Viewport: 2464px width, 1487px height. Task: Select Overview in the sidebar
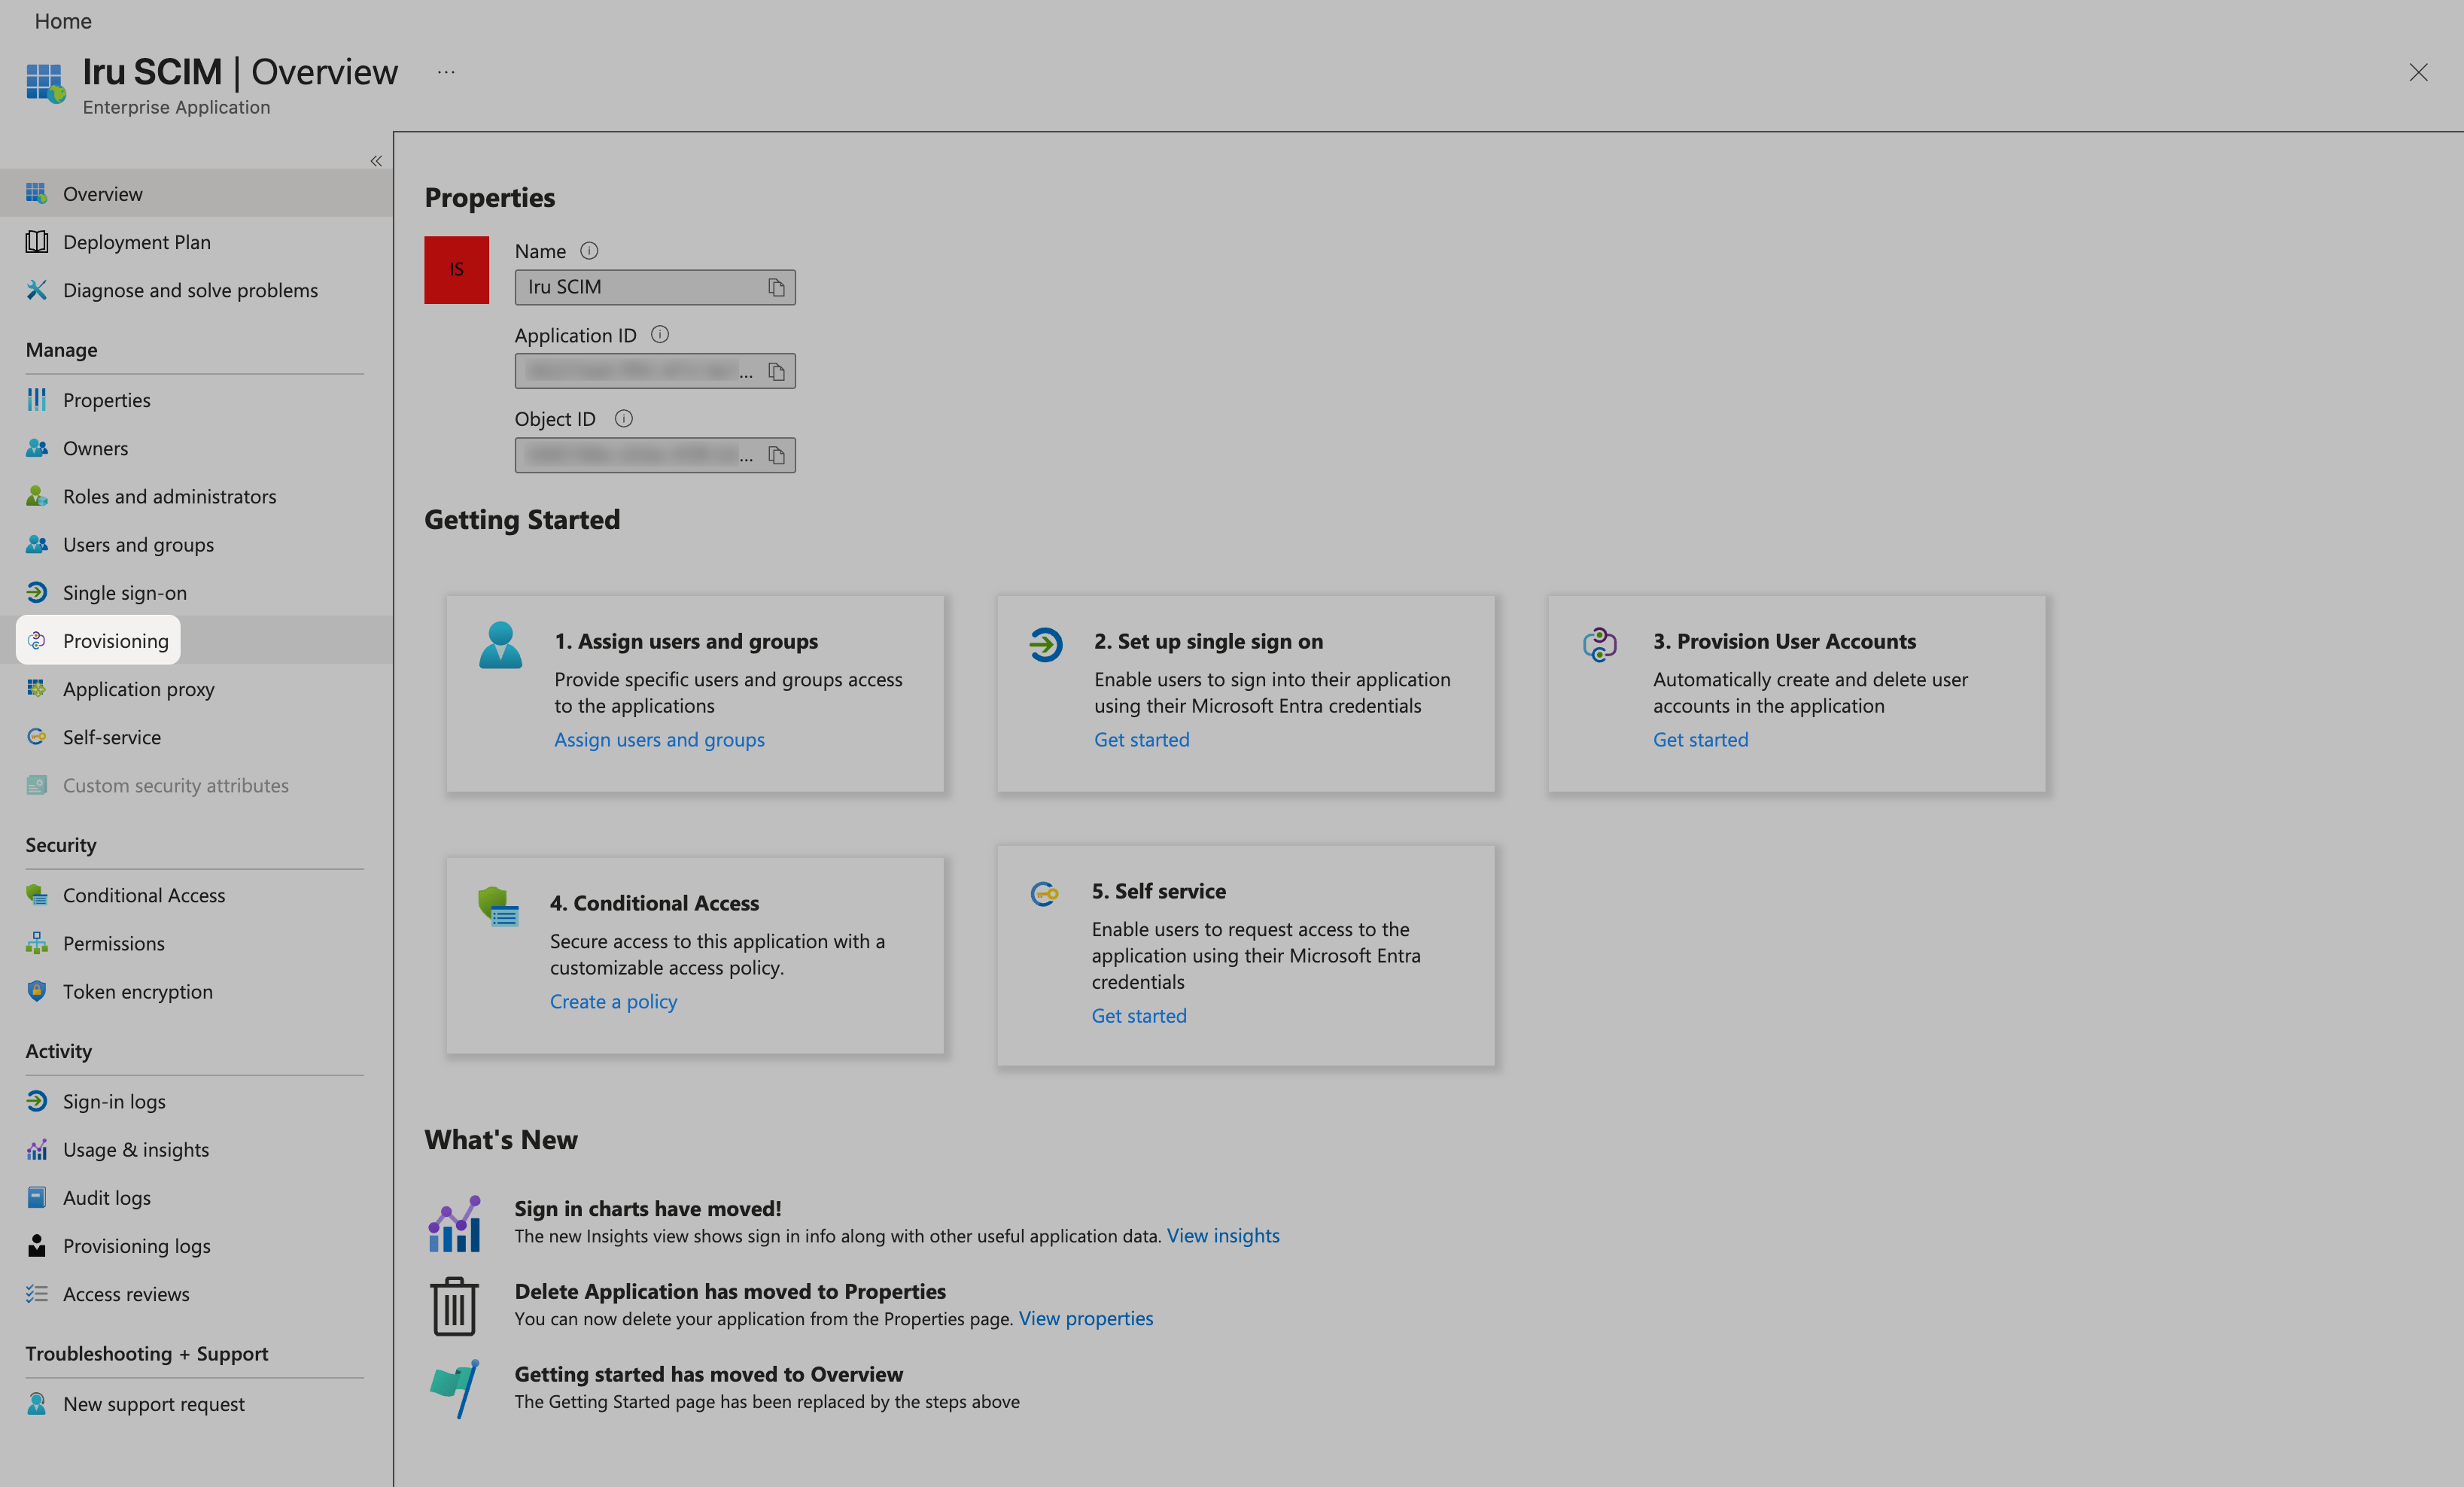pyautogui.click(x=196, y=193)
